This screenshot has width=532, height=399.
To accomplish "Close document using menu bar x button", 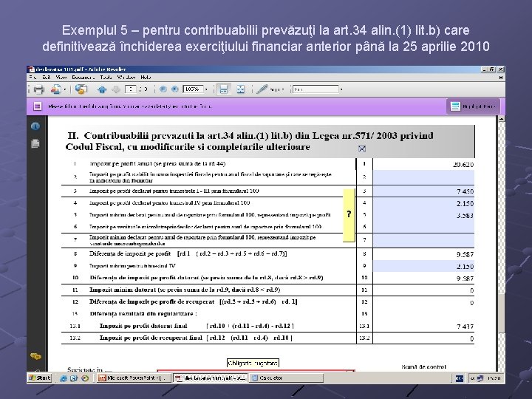I will [x=501, y=78].
